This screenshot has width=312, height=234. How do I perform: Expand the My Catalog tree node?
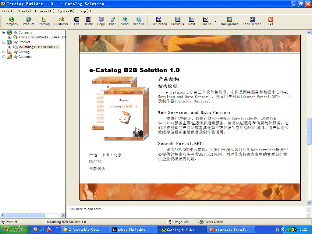[4, 52]
